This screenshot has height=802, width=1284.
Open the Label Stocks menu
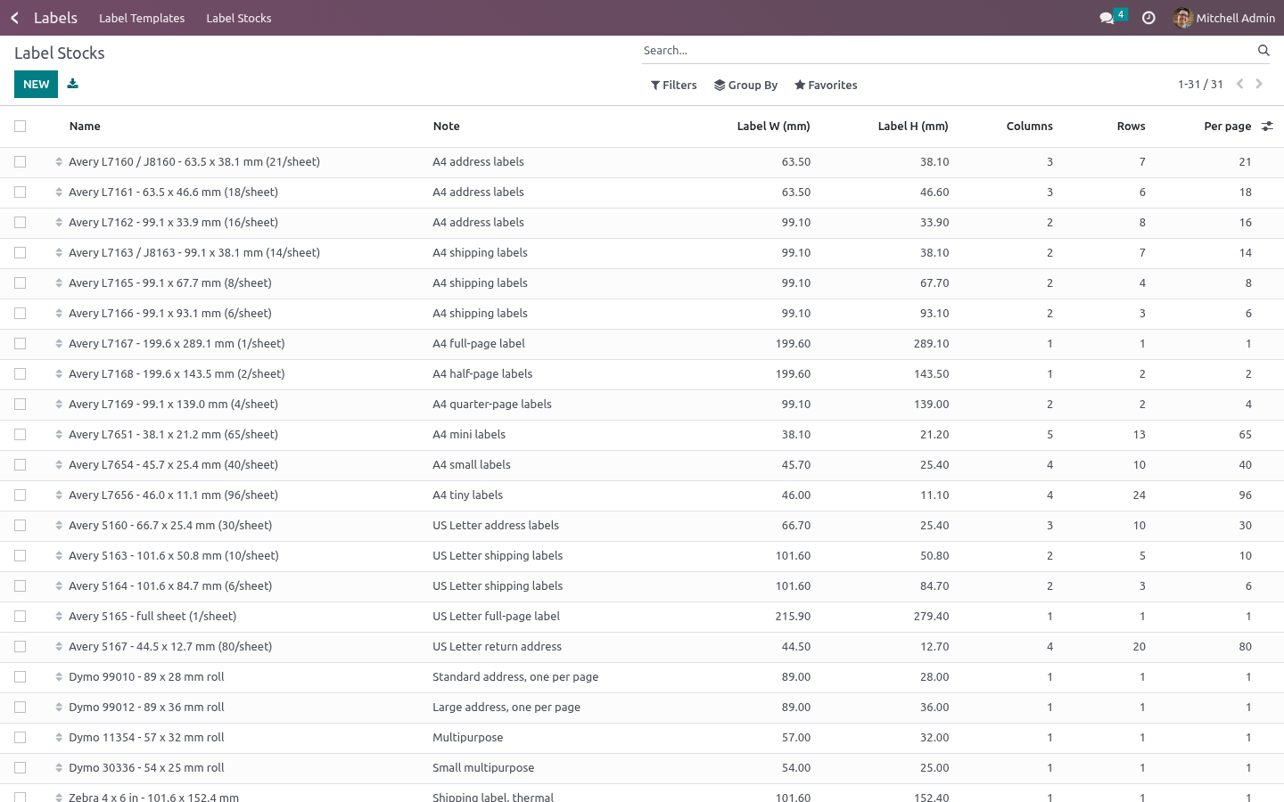point(239,18)
